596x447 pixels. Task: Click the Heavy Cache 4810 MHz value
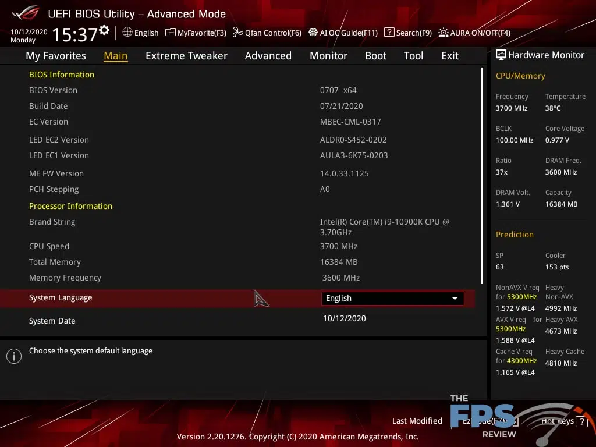[560, 363]
